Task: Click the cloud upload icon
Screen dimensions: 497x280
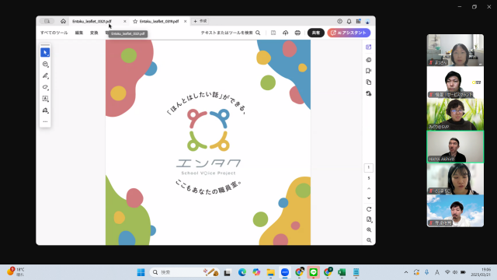Action: pos(285,33)
